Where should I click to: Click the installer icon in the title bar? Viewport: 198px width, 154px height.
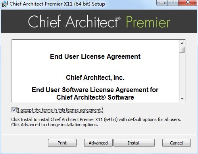(x=4, y=4)
